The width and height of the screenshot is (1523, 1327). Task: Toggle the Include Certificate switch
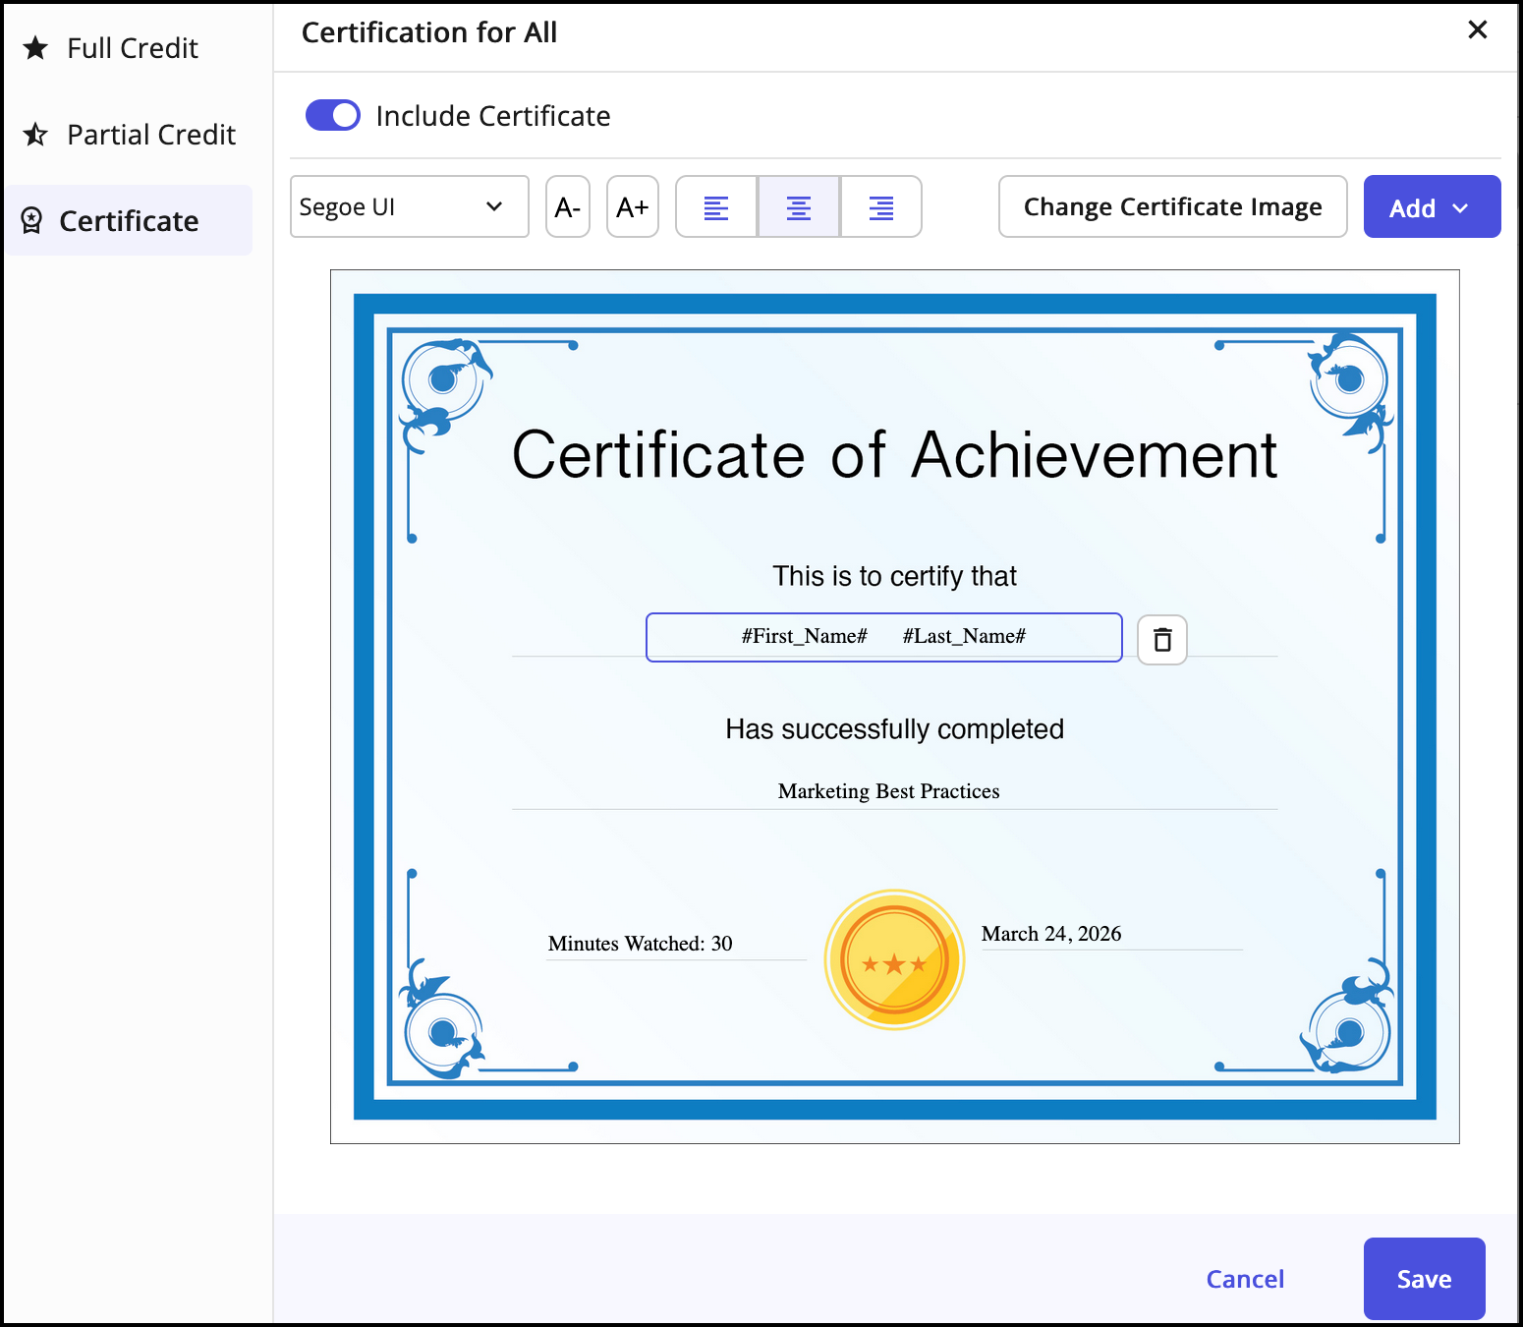pyautogui.click(x=333, y=116)
